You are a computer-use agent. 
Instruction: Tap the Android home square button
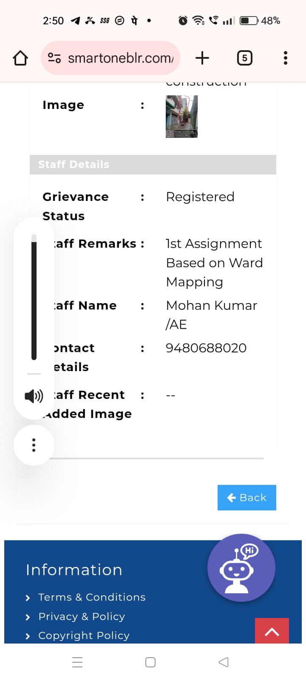150,662
